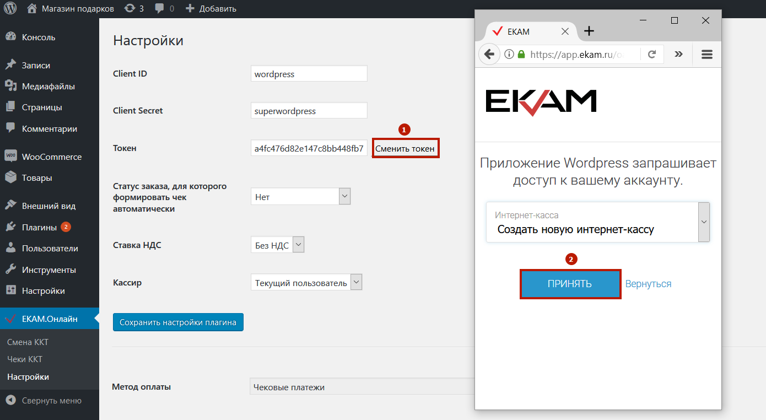766x420 pixels.
Task: Open Смена ККТ submenu item
Action: [x=28, y=342]
